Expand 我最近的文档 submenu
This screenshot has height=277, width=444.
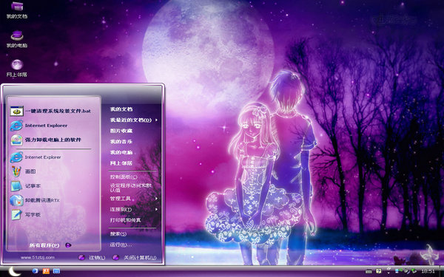point(134,120)
